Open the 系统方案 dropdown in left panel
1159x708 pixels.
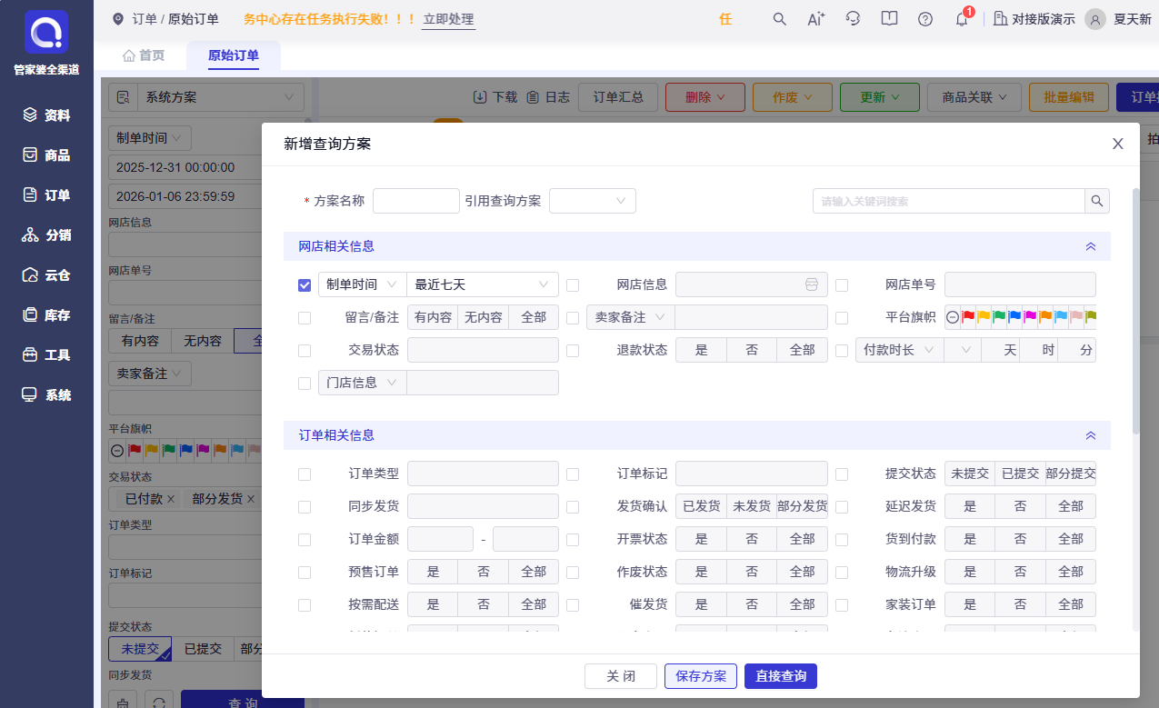221,97
